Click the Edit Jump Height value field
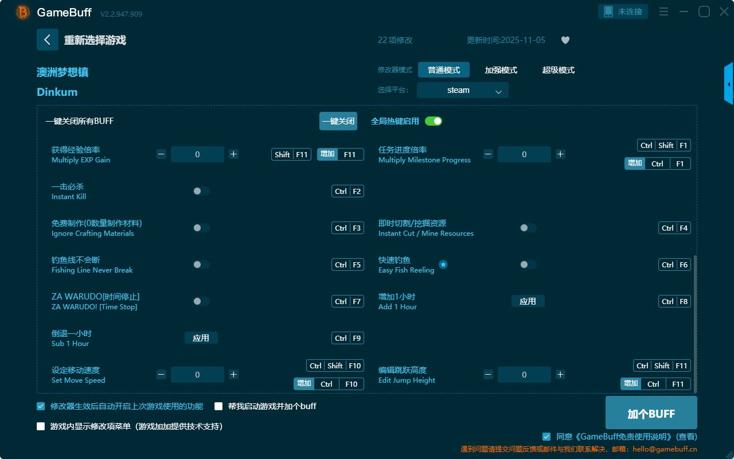Screen dimensions: 734x459 pyautogui.click(x=524, y=375)
